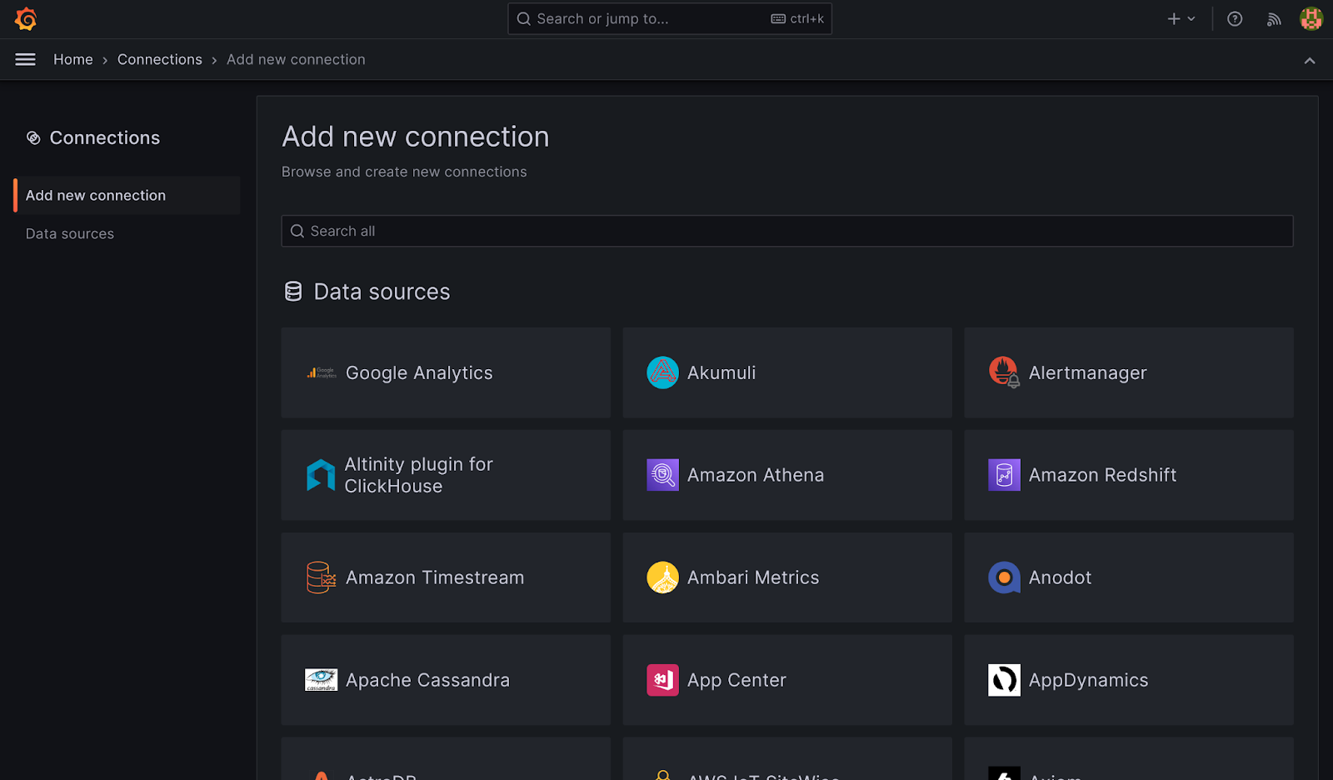Viewport: 1333px width, 780px height.
Task: Collapse the top bar with chevron
Action: (x=1310, y=60)
